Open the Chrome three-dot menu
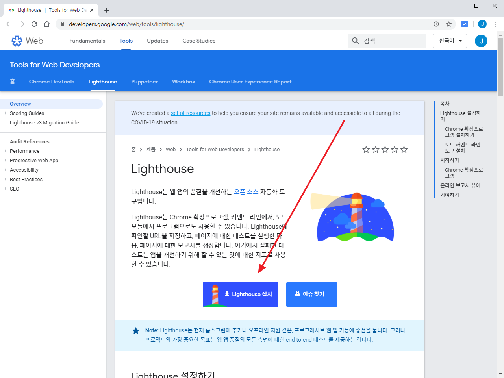 click(495, 24)
